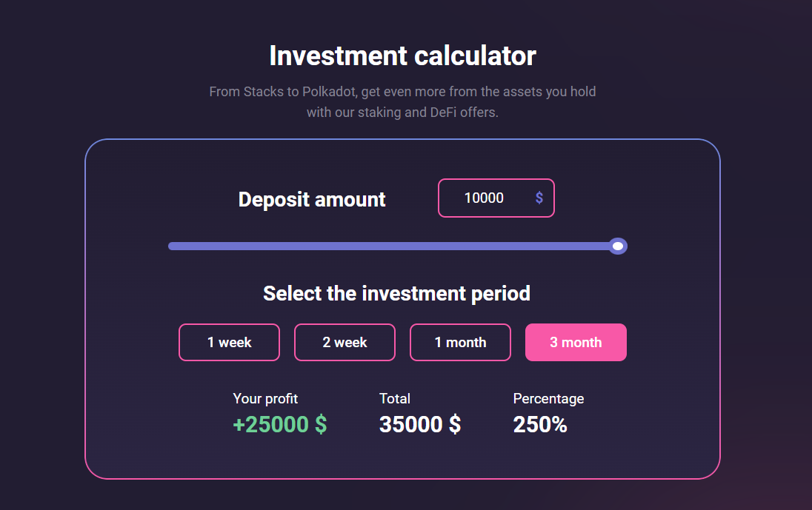The width and height of the screenshot is (812, 510).
Task: Click the "From Stacks to Polkadot" subtitle line
Action: (402, 93)
